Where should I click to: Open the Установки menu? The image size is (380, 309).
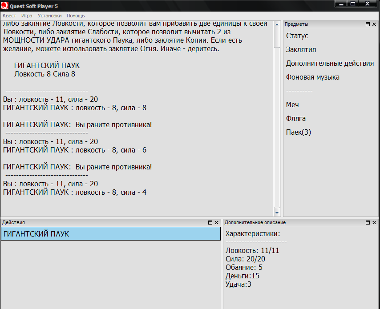click(49, 16)
